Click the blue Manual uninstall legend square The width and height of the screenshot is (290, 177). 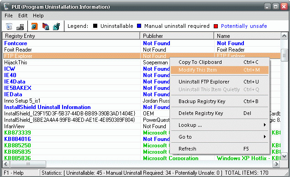point(139,26)
